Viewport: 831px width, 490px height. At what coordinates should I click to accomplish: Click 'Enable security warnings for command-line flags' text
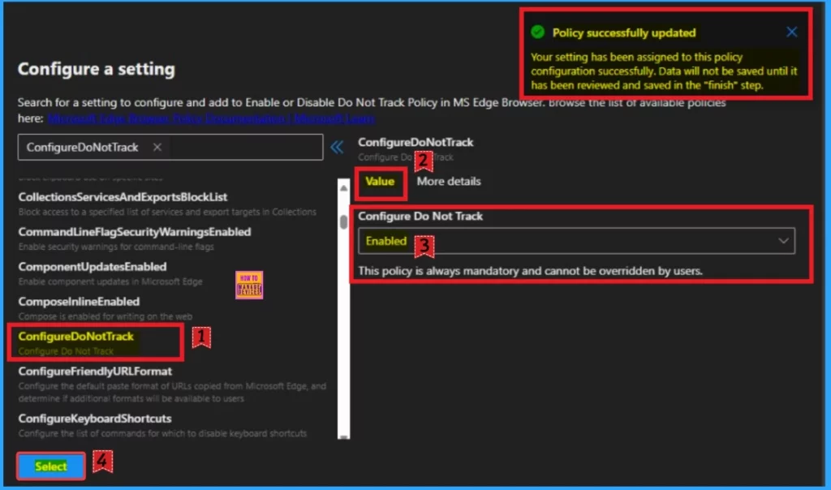coord(116,247)
